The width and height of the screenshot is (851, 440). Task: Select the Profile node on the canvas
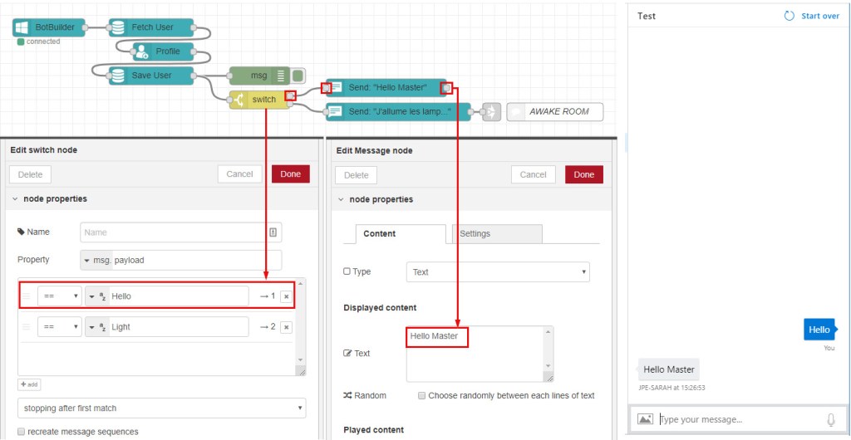coord(167,51)
